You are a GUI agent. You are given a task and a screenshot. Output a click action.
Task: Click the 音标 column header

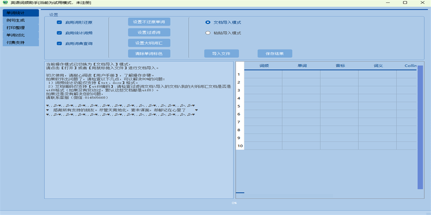339,66
